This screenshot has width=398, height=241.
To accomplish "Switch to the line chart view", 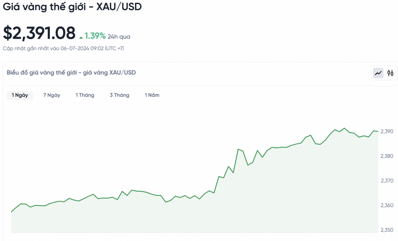I will pyautogui.click(x=378, y=73).
